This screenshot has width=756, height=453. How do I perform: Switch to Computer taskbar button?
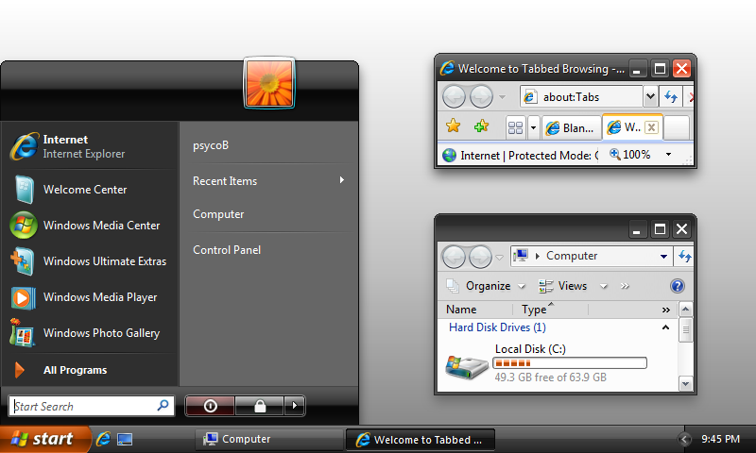[269, 439]
